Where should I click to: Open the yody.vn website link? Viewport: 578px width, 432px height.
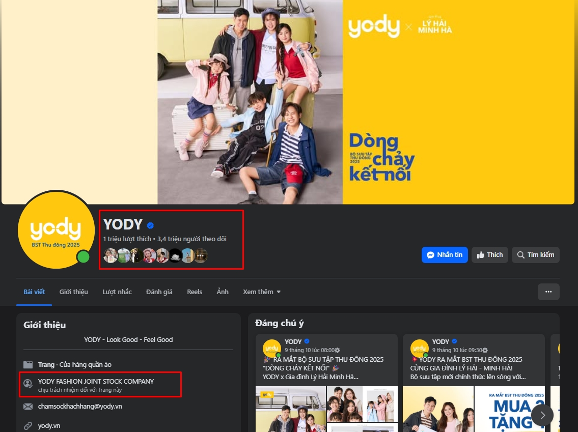pos(49,426)
